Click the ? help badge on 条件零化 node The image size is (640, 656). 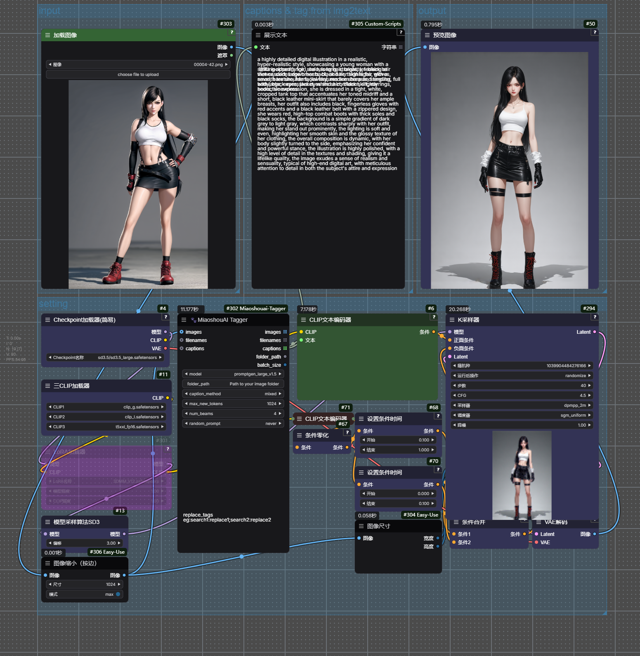[347, 432]
